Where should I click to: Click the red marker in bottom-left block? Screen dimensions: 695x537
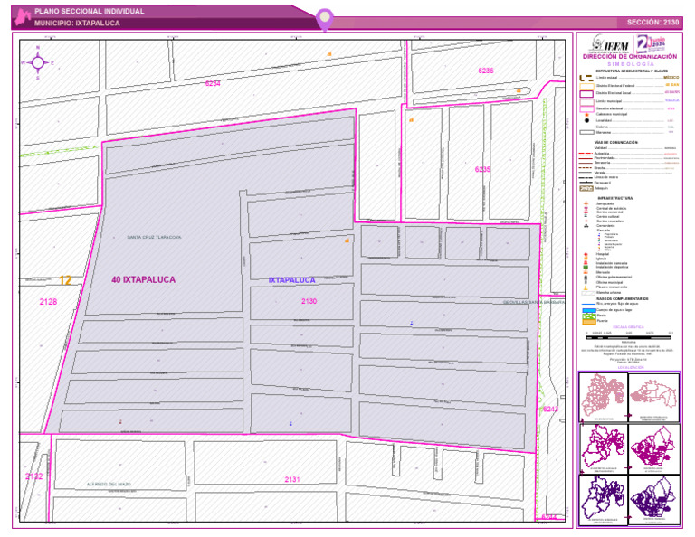[x=120, y=422]
